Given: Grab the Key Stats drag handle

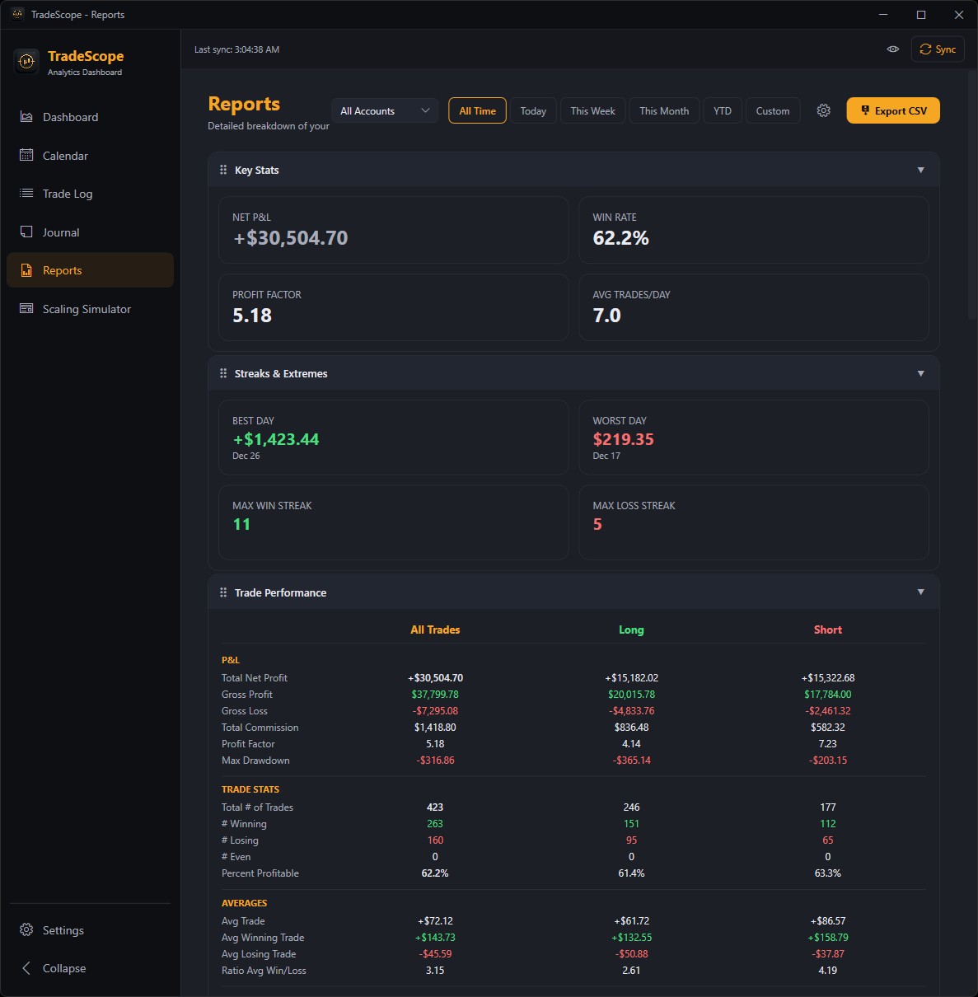Looking at the screenshot, I should (222, 170).
